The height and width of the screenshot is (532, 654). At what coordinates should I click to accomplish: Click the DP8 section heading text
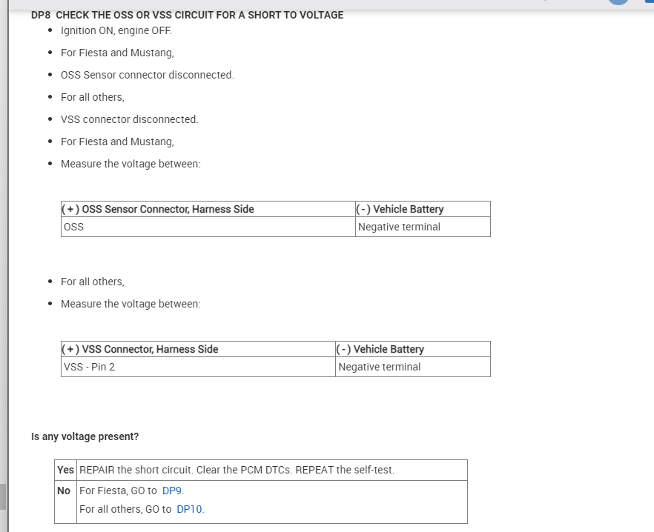[x=188, y=15]
